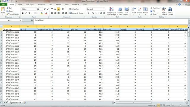
Task: Open Conditional Formatting menu
Action: 111,11
